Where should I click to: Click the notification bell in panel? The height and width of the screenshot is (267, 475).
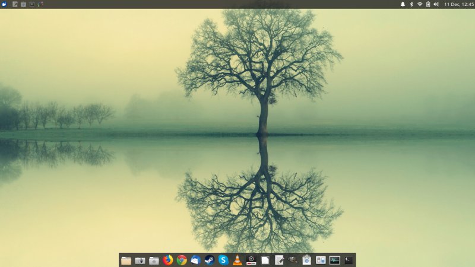tap(403, 4)
